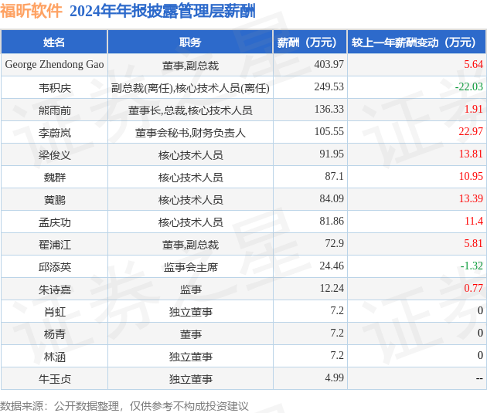Click the salary value 105.55
The width and height of the screenshot is (487, 413).
(x=329, y=131)
